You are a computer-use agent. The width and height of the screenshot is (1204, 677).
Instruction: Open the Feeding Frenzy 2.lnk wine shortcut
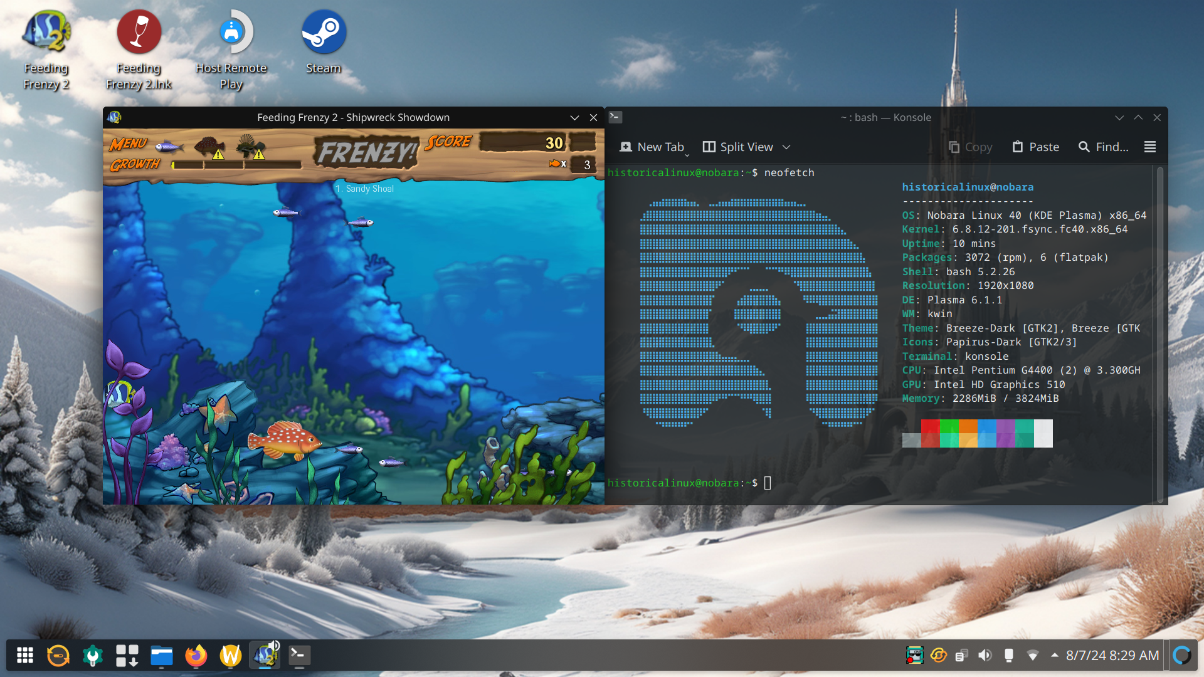click(x=139, y=50)
